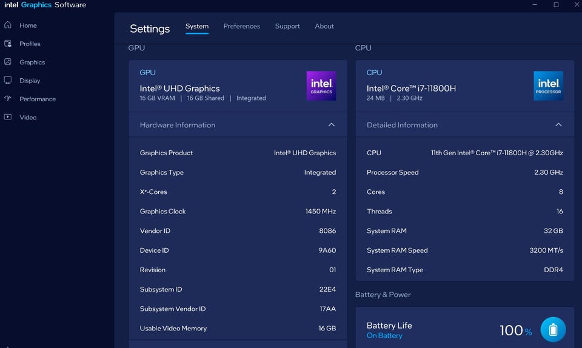Click the Xe-Cores row label
This screenshot has height=348, width=582.
tap(153, 192)
